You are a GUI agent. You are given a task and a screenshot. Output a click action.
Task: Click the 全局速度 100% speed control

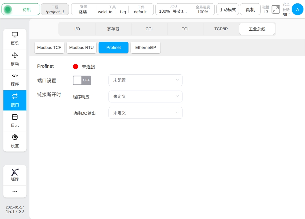pos(203,10)
